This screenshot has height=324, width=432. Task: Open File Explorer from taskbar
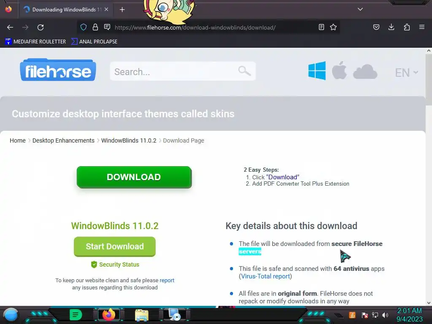[142, 315]
